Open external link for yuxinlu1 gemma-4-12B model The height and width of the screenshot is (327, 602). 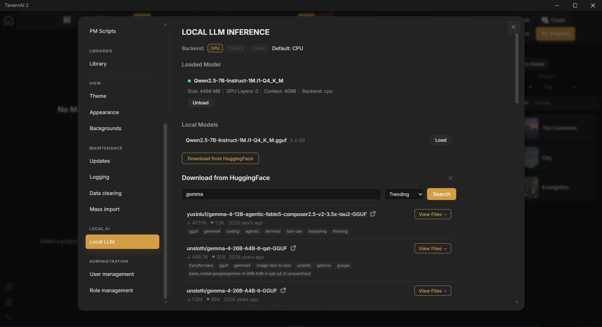coord(373,214)
